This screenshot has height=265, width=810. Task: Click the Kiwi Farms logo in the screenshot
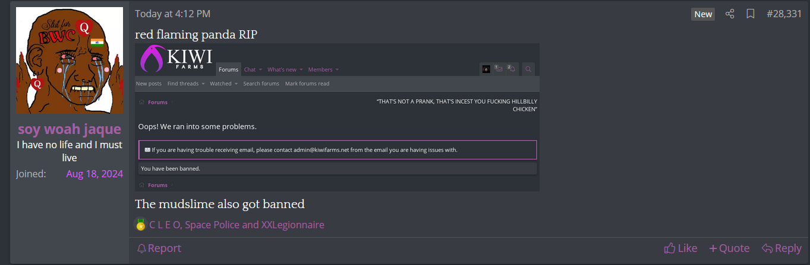pyautogui.click(x=176, y=59)
